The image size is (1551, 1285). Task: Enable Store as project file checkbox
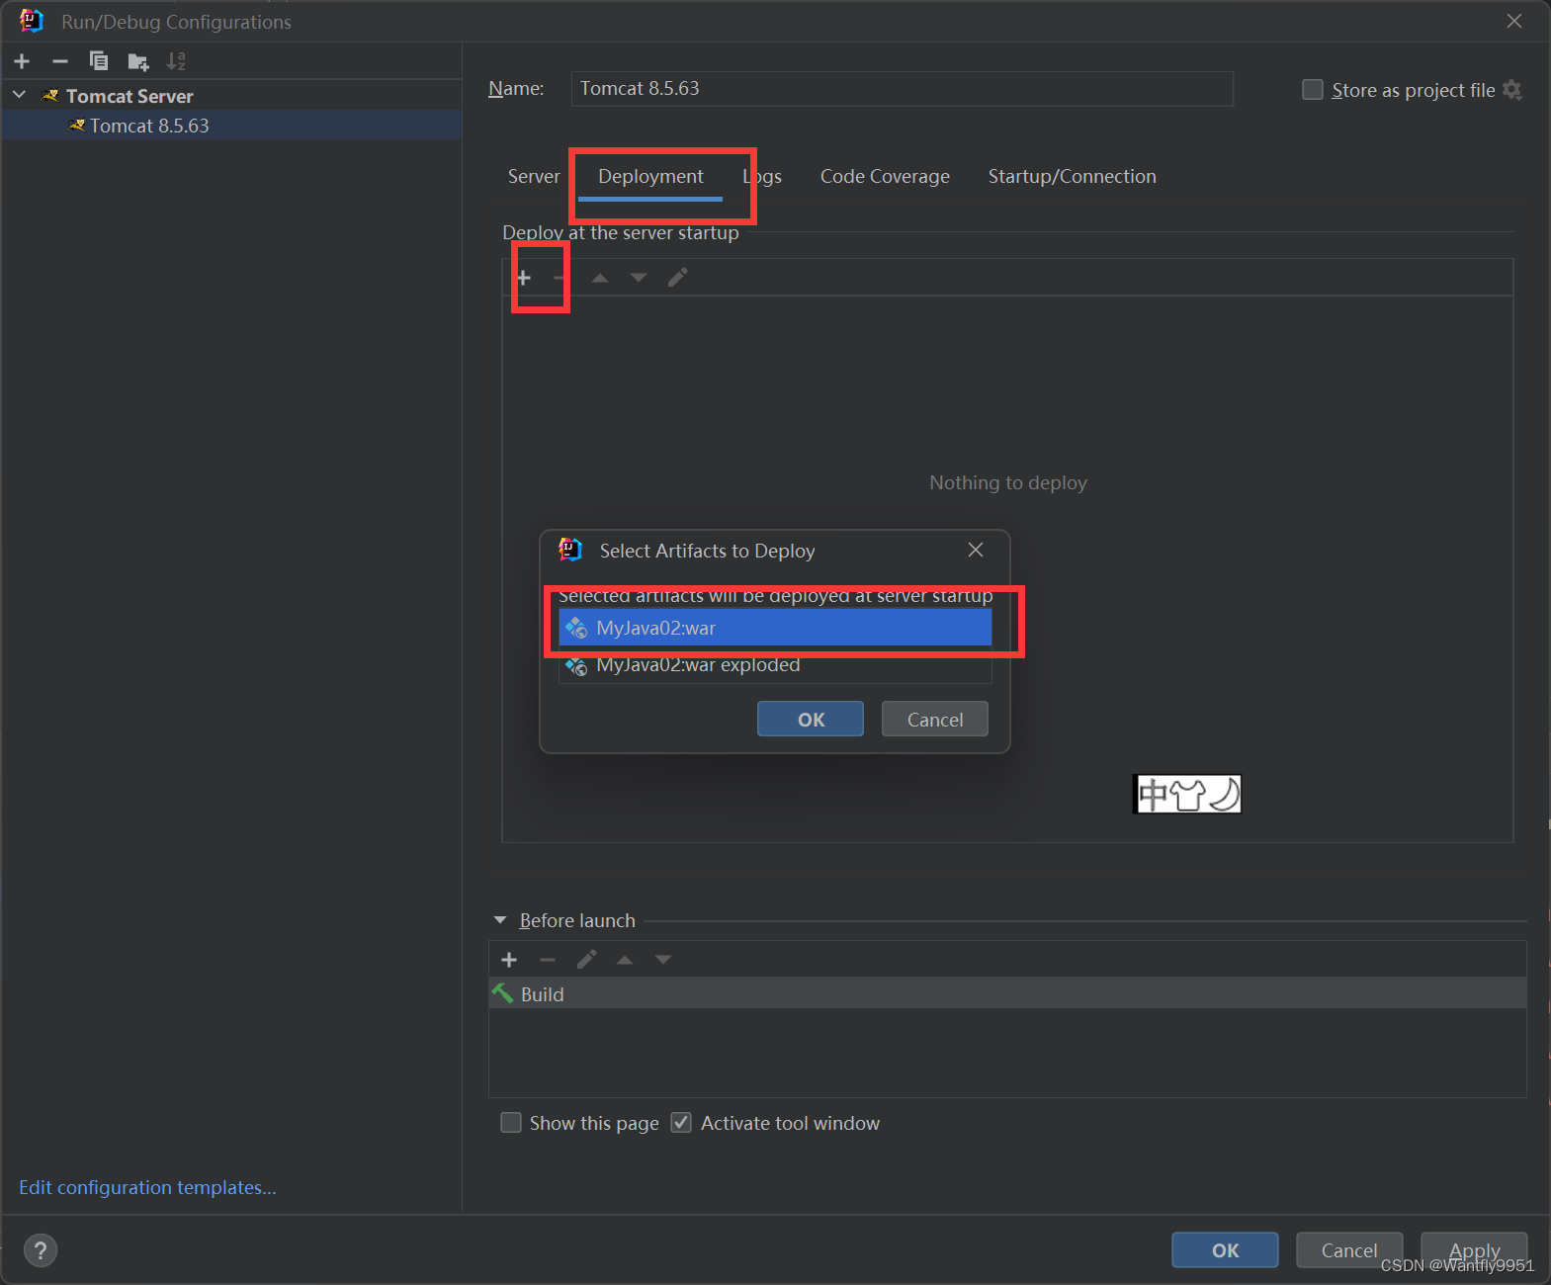(x=1312, y=90)
